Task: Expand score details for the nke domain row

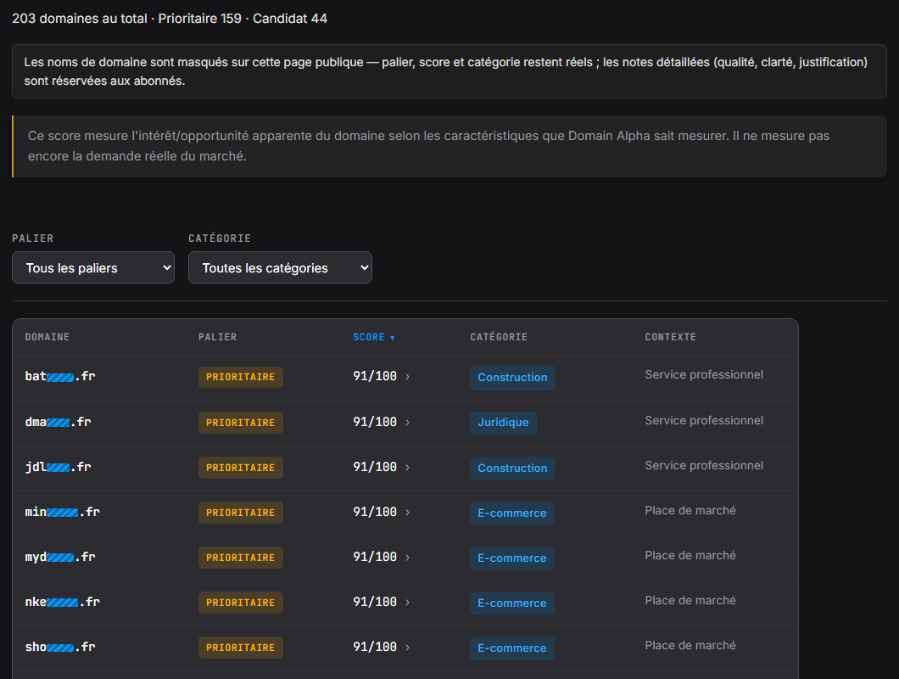Action: click(x=408, y=602)
